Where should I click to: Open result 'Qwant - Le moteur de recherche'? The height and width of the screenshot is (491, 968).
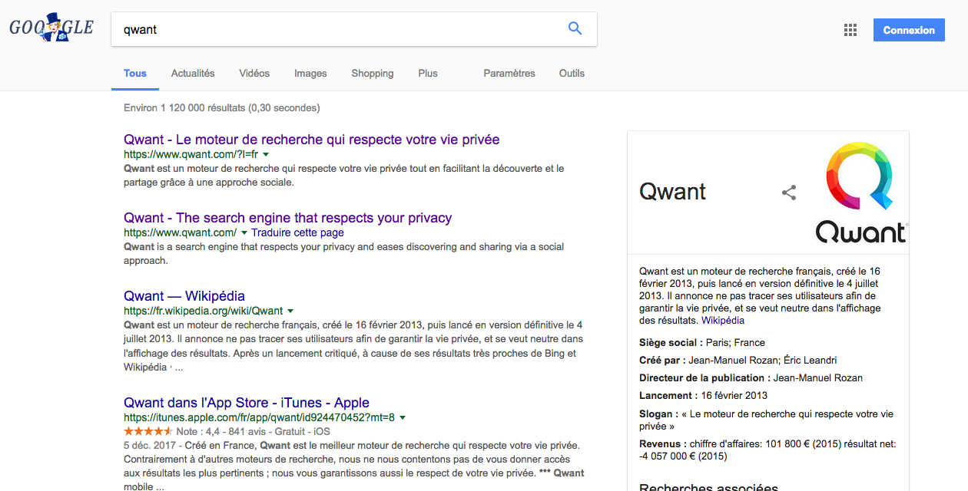[312, 140]
